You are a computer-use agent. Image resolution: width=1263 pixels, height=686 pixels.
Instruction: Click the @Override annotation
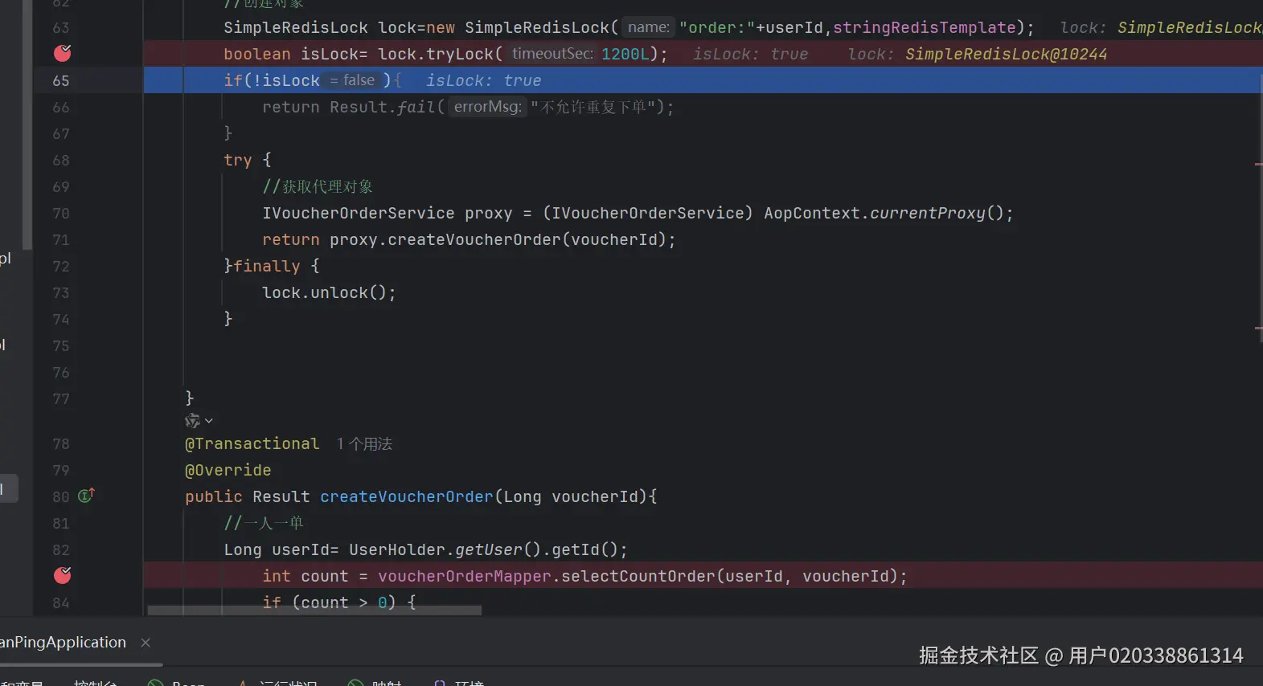(x=228, y=470)
